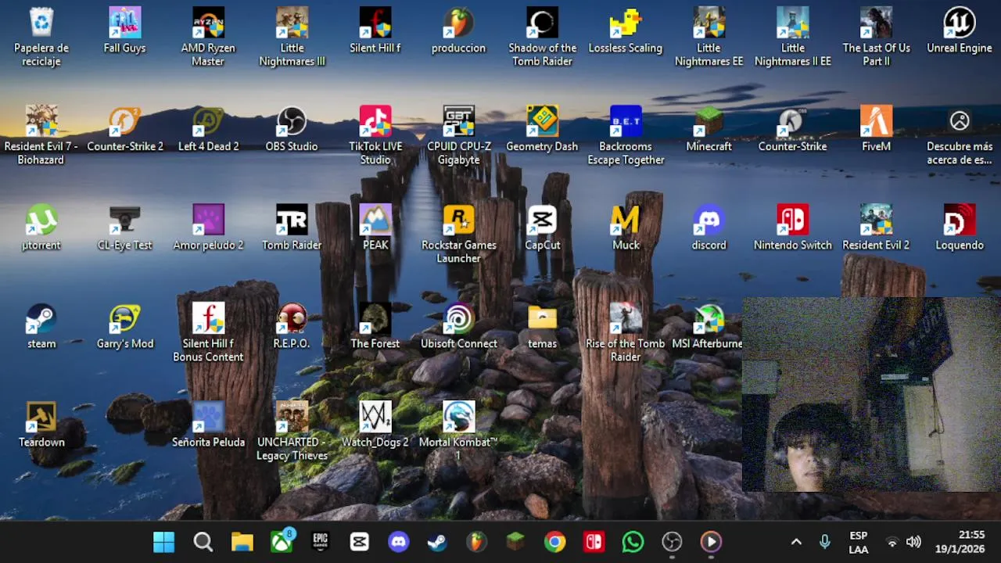Open the Minecraft desktop shortcut
This screenshot has height=563, width=1001.
(709, 129)
